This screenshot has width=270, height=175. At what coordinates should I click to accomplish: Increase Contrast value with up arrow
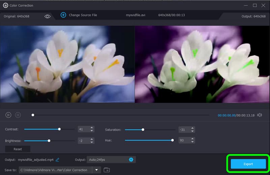tap(91, 128)
